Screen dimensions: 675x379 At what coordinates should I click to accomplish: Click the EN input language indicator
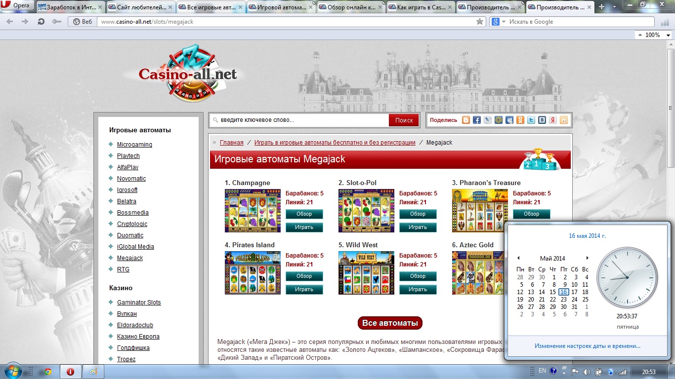[x=542, y=371]
